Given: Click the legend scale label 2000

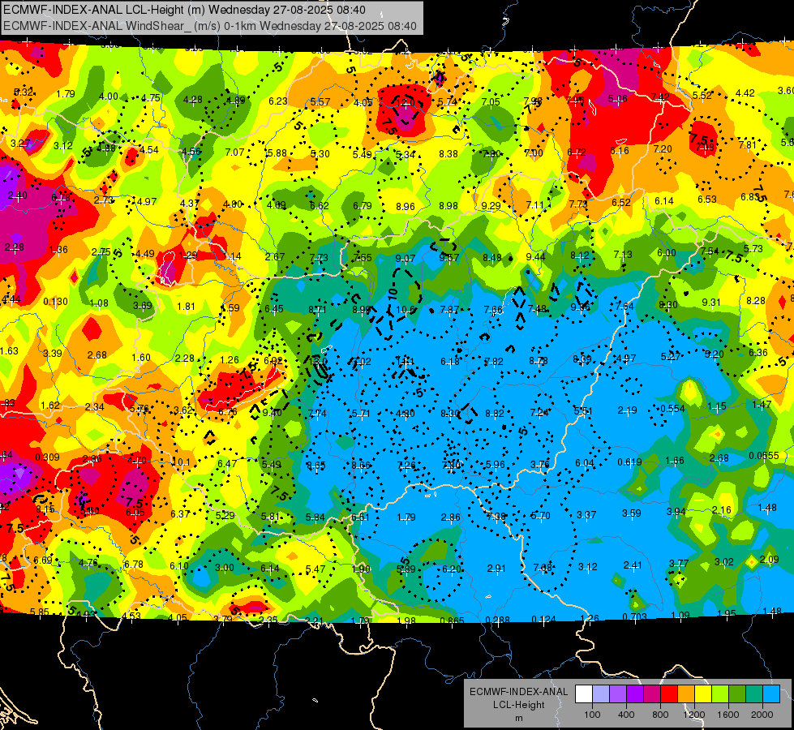Looking at the screenshot, I should tap(762, 715).
